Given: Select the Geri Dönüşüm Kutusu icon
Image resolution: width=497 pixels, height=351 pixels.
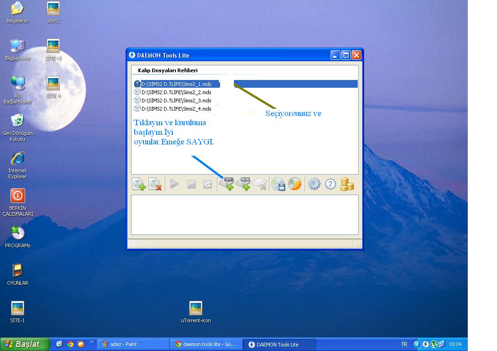Looking at the screenshot, I should [17, 128].
